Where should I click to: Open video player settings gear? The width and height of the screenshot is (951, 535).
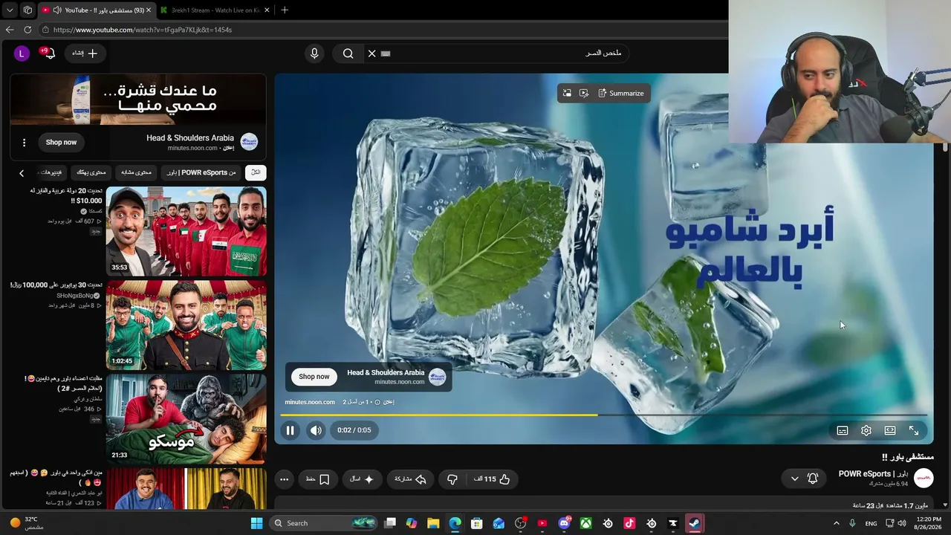(x=866, y=430)
